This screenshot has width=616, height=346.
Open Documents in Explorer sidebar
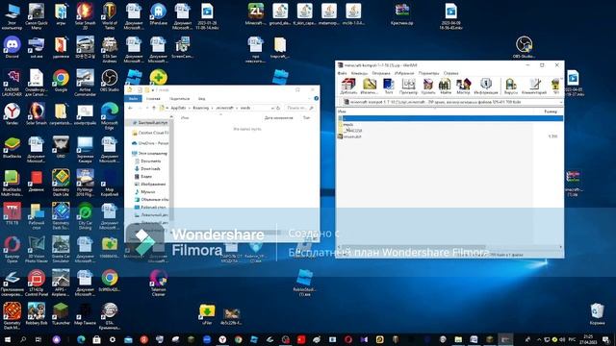147,161
